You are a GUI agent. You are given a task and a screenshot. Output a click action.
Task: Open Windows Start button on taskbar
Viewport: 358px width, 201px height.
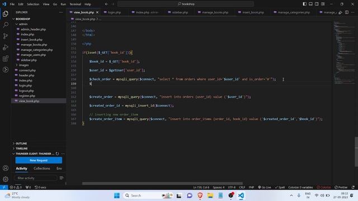tap(117, 195)
